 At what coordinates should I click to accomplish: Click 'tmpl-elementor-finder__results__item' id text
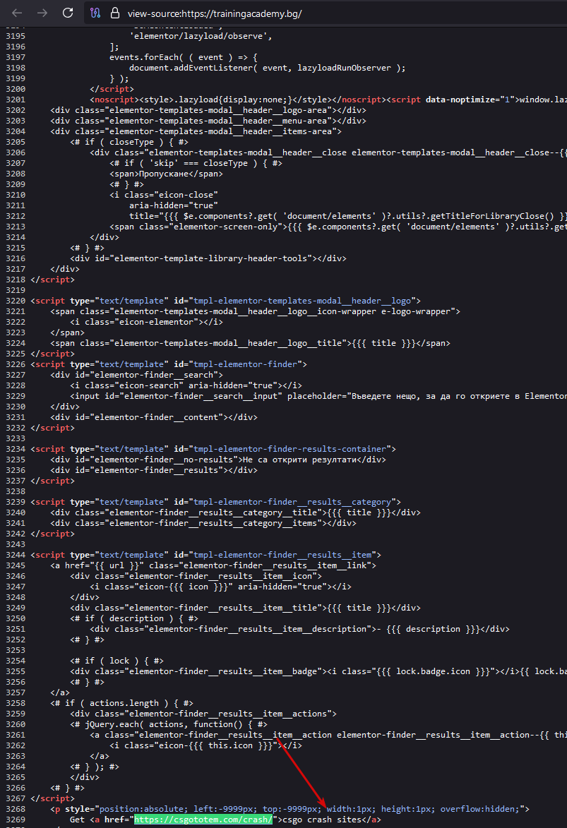[282, 555]
